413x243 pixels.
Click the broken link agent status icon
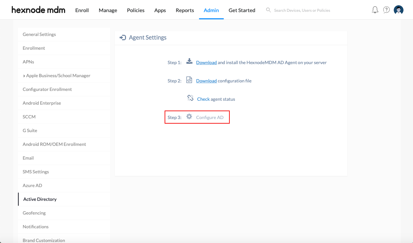(x=190, y=98)
